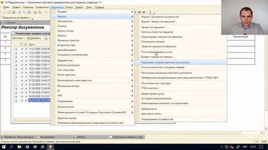Open the notification center icon
268x150 pixels.
pyautogui.click(x=261, y=147)
